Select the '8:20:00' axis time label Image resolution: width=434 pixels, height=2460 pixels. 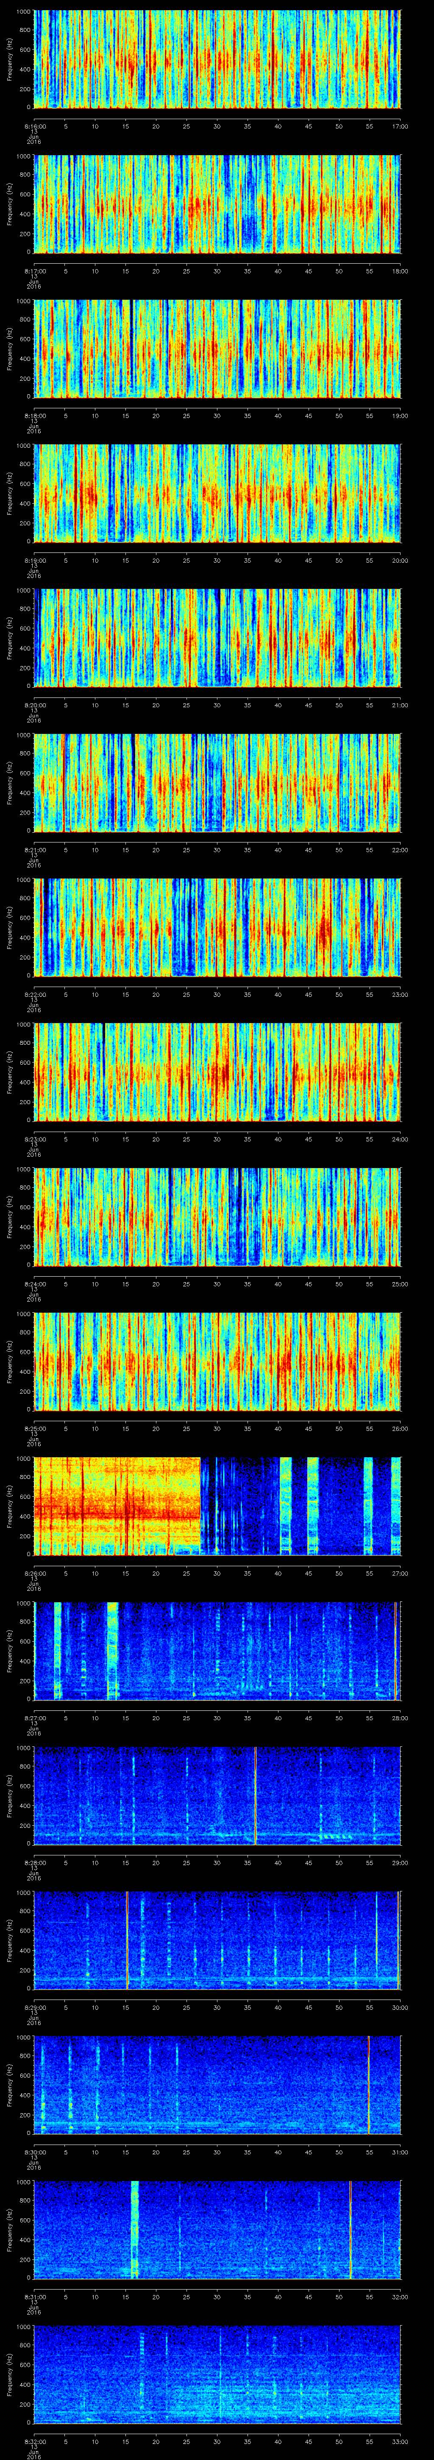(34, 704)
